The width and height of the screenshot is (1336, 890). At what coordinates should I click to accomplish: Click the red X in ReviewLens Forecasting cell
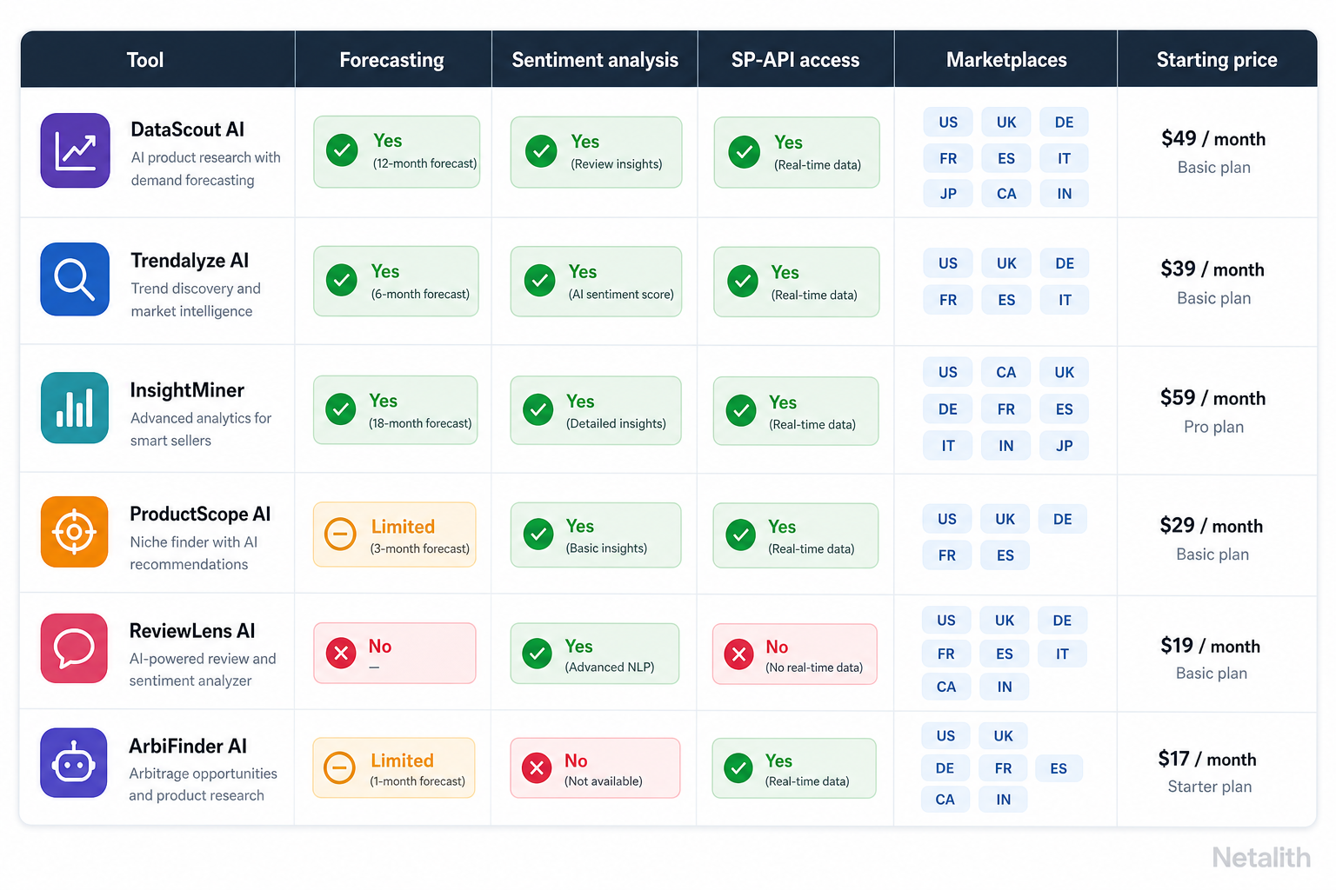coord(341,653)
